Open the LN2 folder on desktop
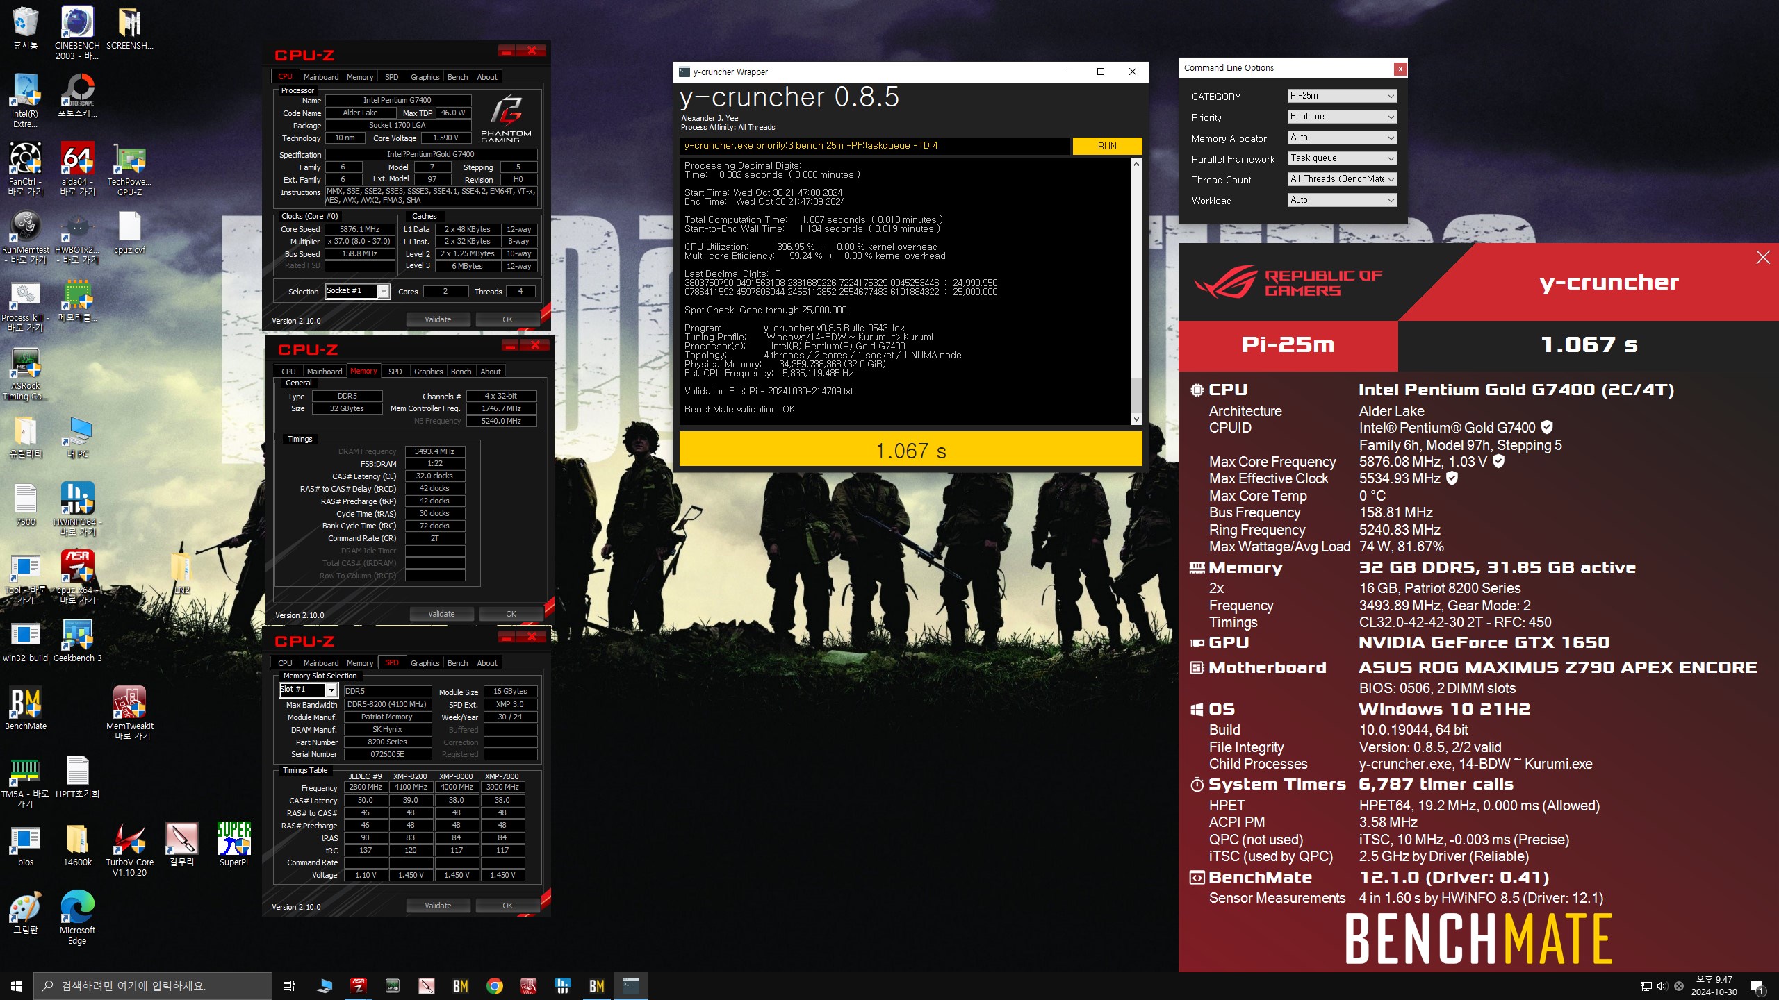 pos(181,571)
